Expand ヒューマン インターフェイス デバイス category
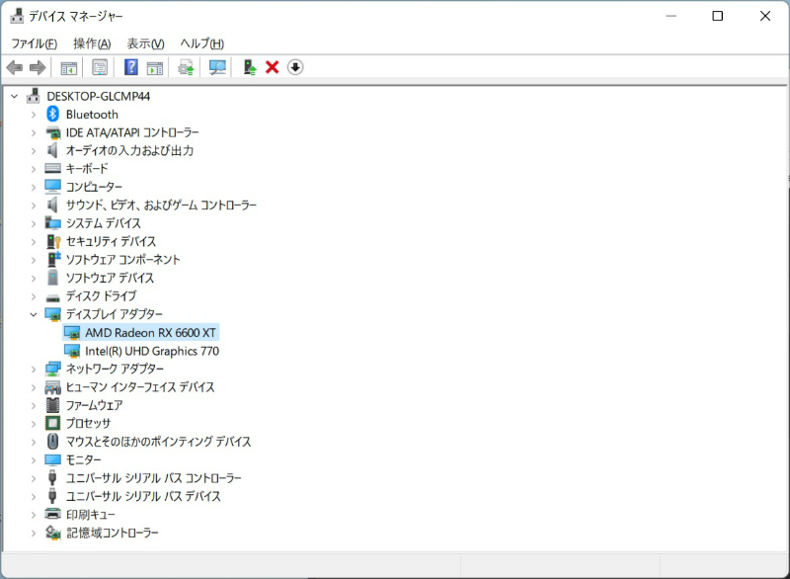The height and width of the screenshot is (579, 790). [34, 387]
